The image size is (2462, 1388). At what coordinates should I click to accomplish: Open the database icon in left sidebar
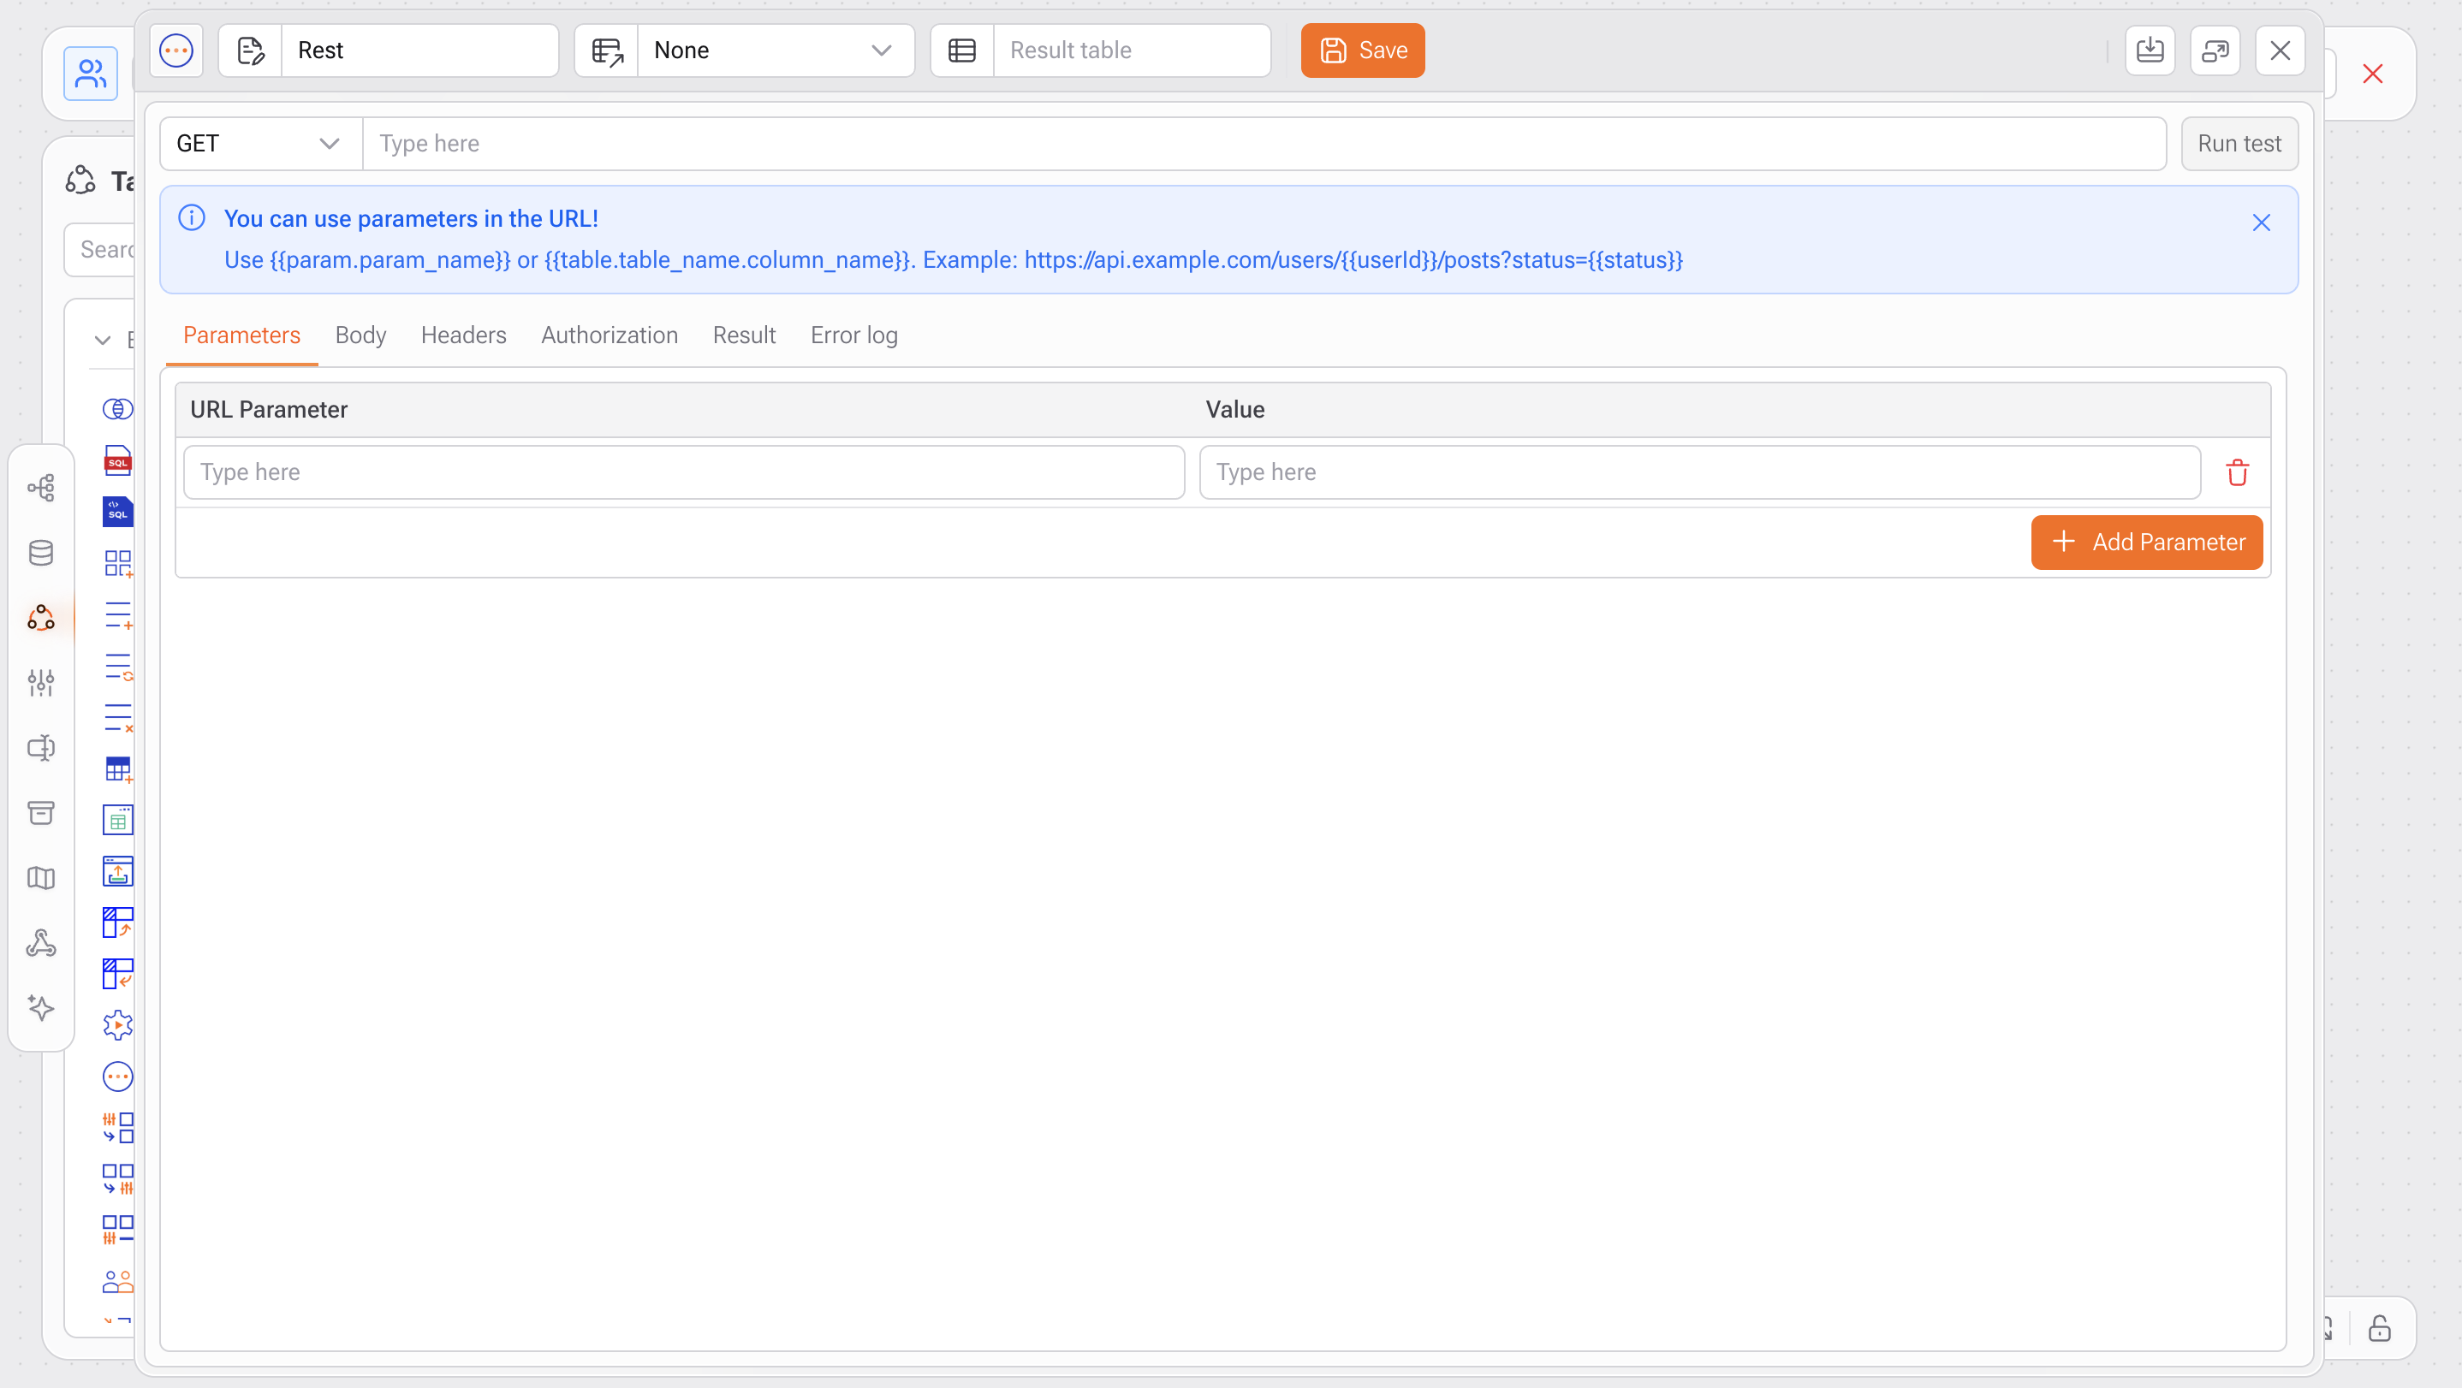coord(41,553)
